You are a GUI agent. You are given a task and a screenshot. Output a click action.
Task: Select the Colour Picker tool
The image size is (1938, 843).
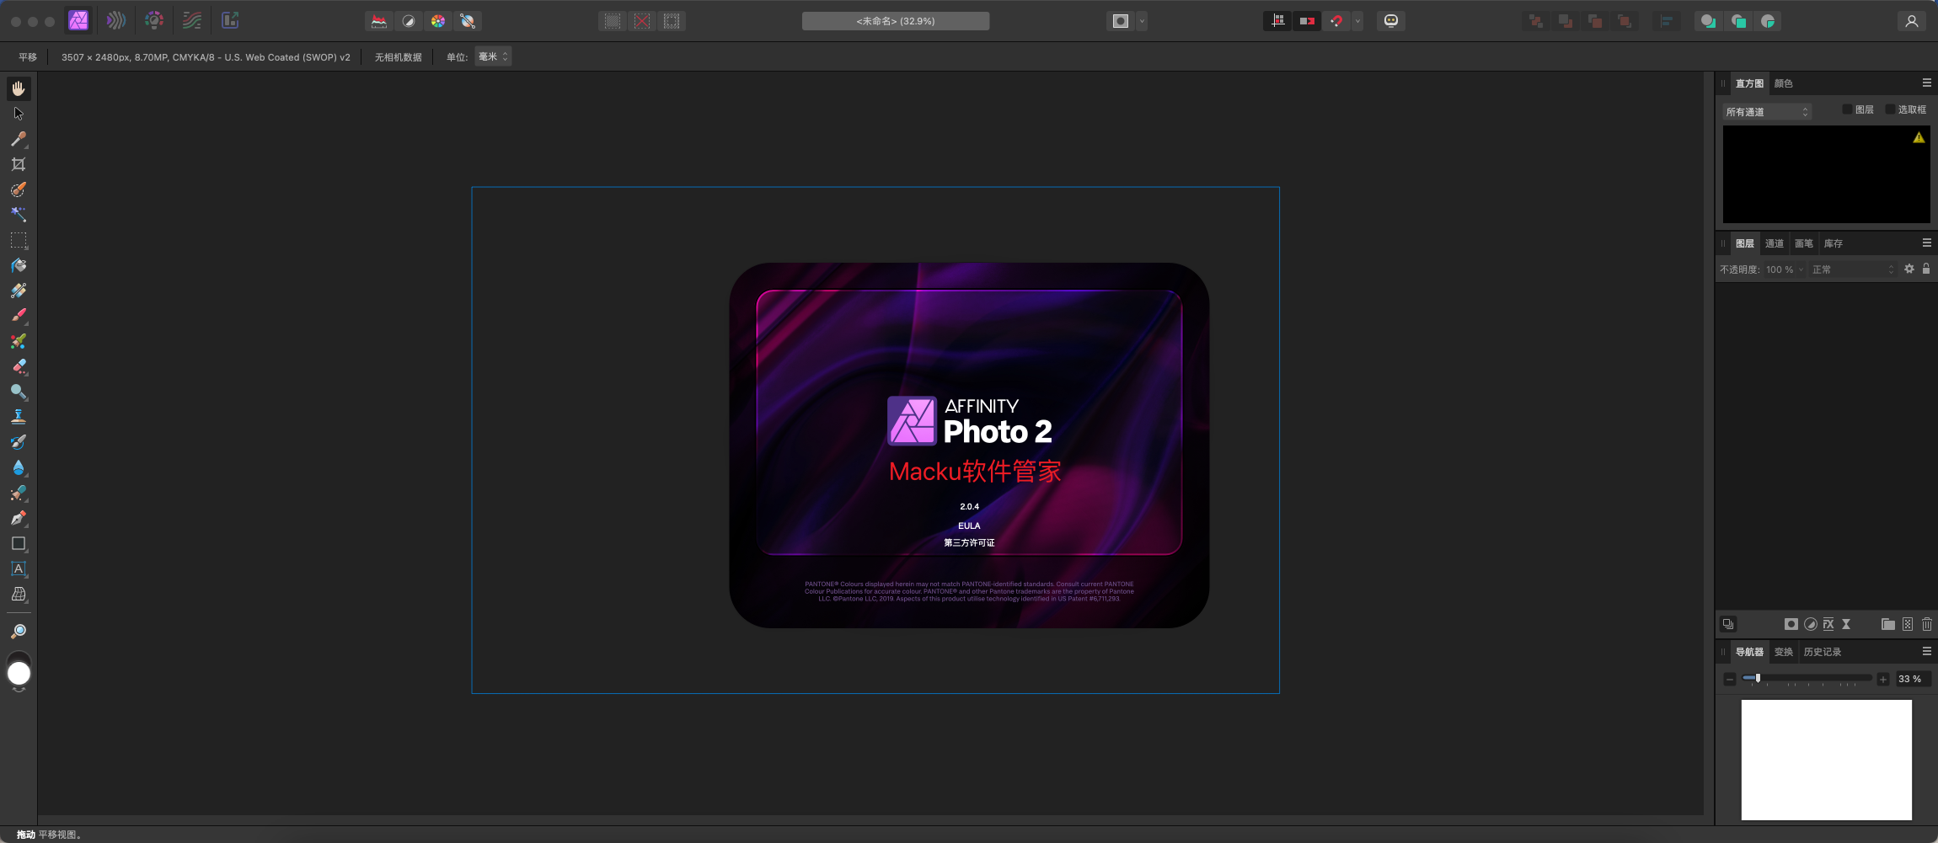pyautogui.click(x=19, y=139)
